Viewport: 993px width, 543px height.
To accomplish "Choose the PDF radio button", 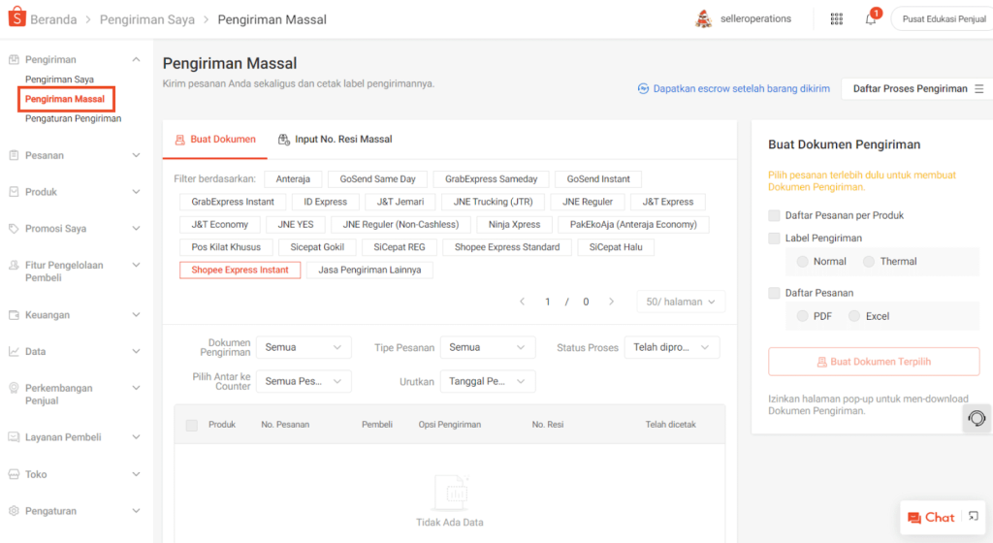I will pyautogui.click(x=802, y=316).
